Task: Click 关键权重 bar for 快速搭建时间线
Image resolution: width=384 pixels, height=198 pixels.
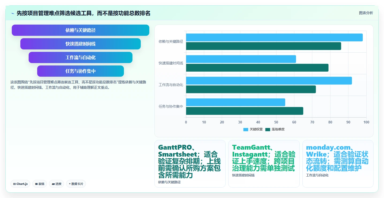Action: pos(241,59)
